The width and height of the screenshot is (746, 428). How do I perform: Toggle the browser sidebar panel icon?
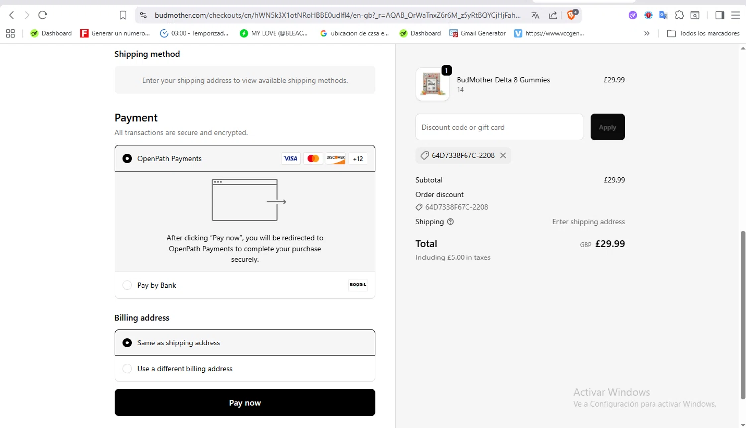(x=720, y=15)
